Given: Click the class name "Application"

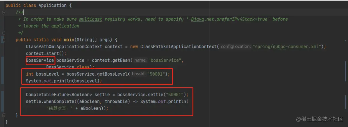Looking at the screenshot, I should (53, 6).
